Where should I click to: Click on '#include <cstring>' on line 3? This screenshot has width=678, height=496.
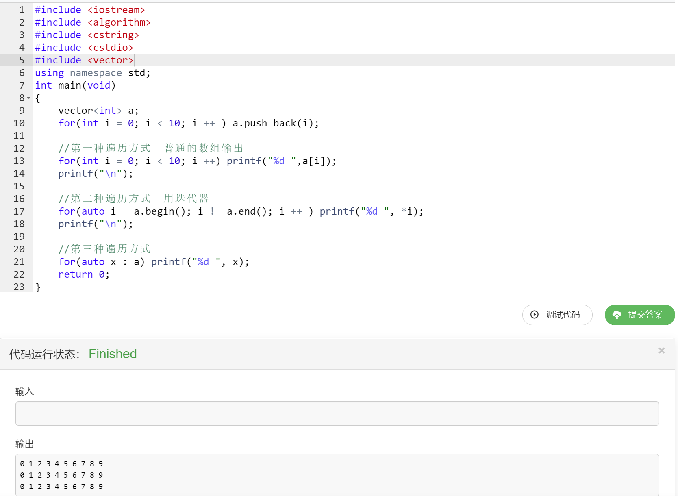click(87, 35)
